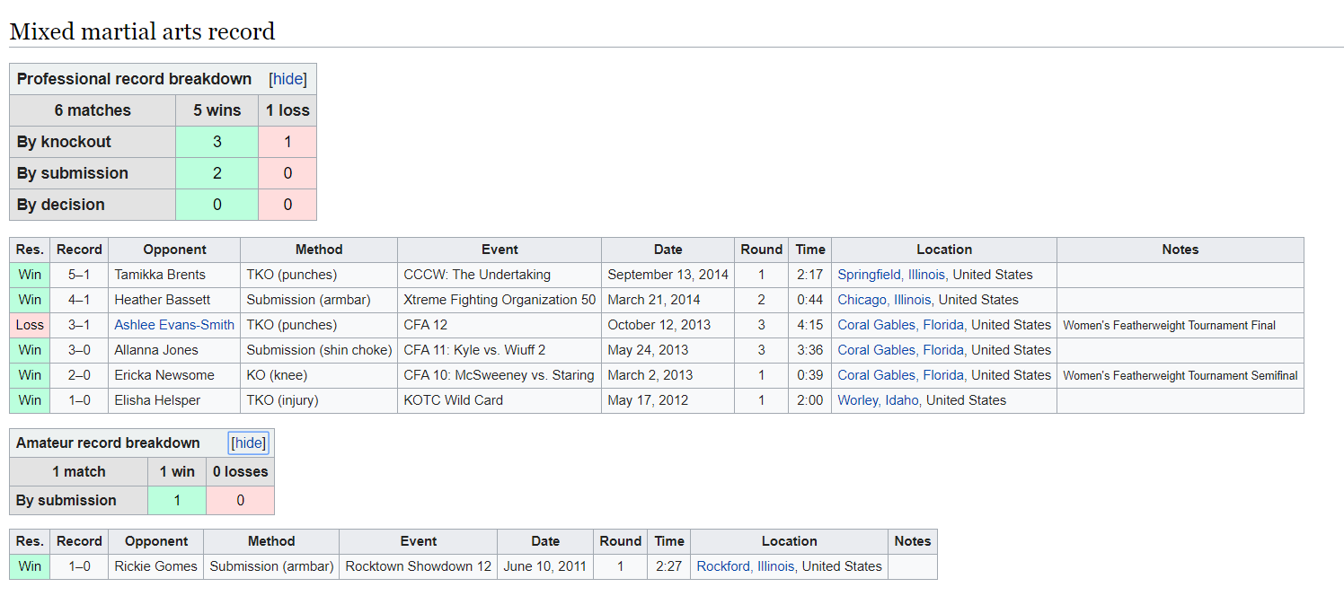This screenshot has width=1344, height=596.
Task: Open the Rockford, Illinois location link
Action: tap(746, 566)
